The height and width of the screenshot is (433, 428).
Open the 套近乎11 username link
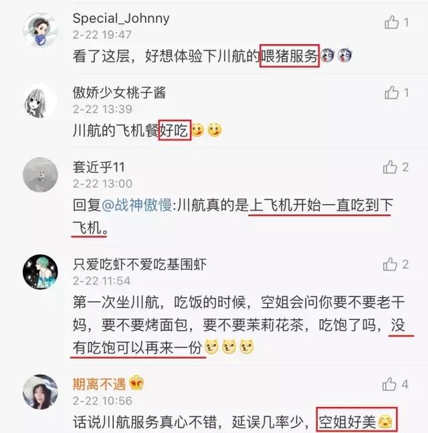coord(98,167)
